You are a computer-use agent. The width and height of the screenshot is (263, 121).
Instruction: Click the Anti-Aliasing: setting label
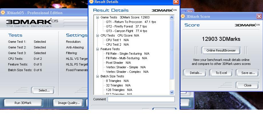pyautogui.click(x=75, y=47)
